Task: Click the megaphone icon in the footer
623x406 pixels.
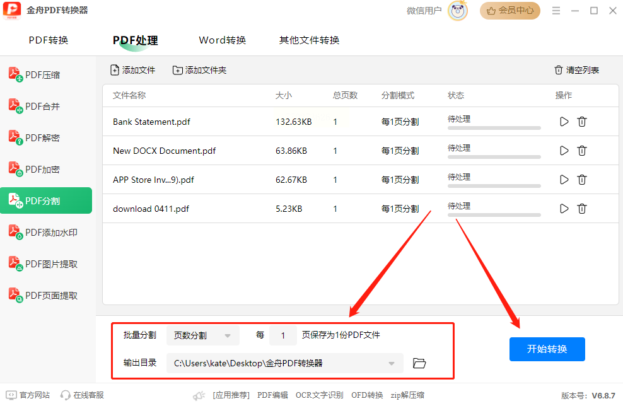Action: [199, 395]
